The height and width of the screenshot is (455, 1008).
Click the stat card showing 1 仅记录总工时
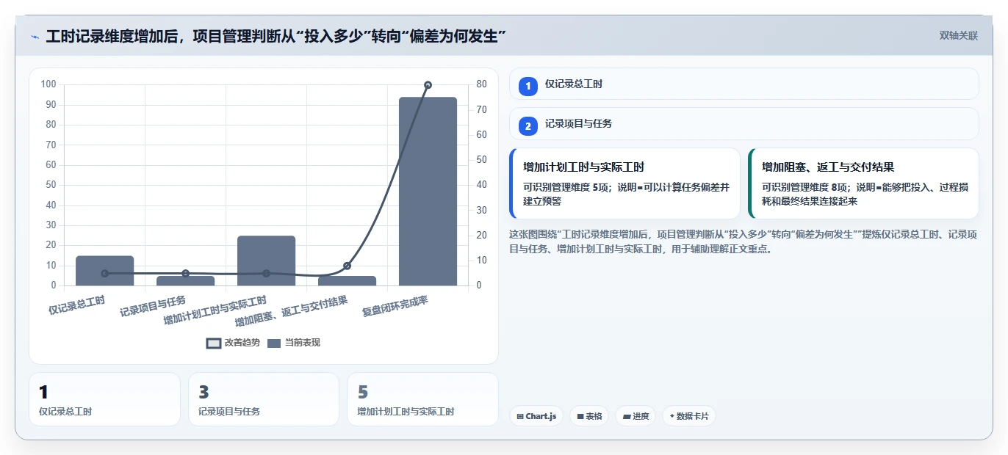pos(104,399)
